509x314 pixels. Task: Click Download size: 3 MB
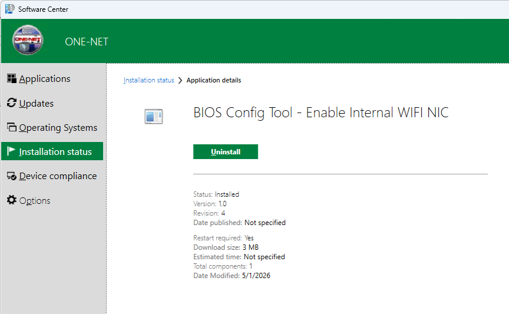point(226,247)
